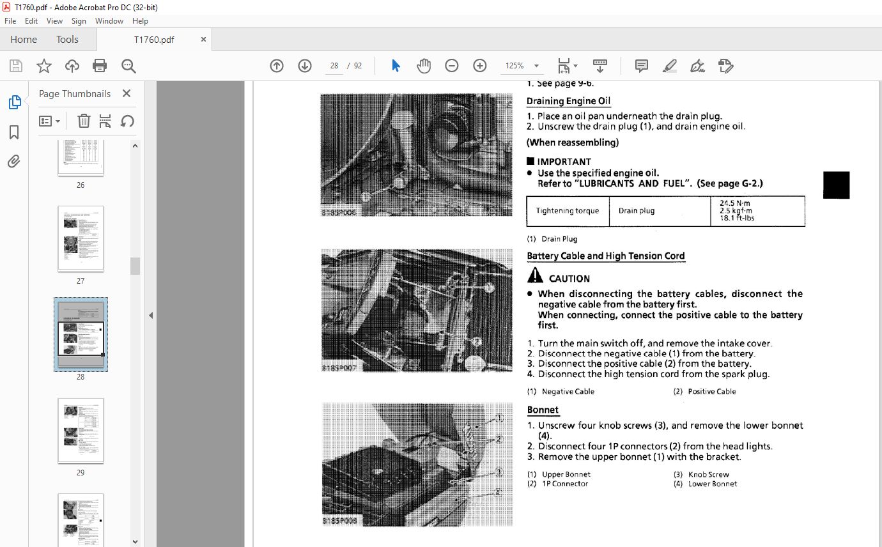
Task: Print the document with the printer icon
Action: pos(100,66)
